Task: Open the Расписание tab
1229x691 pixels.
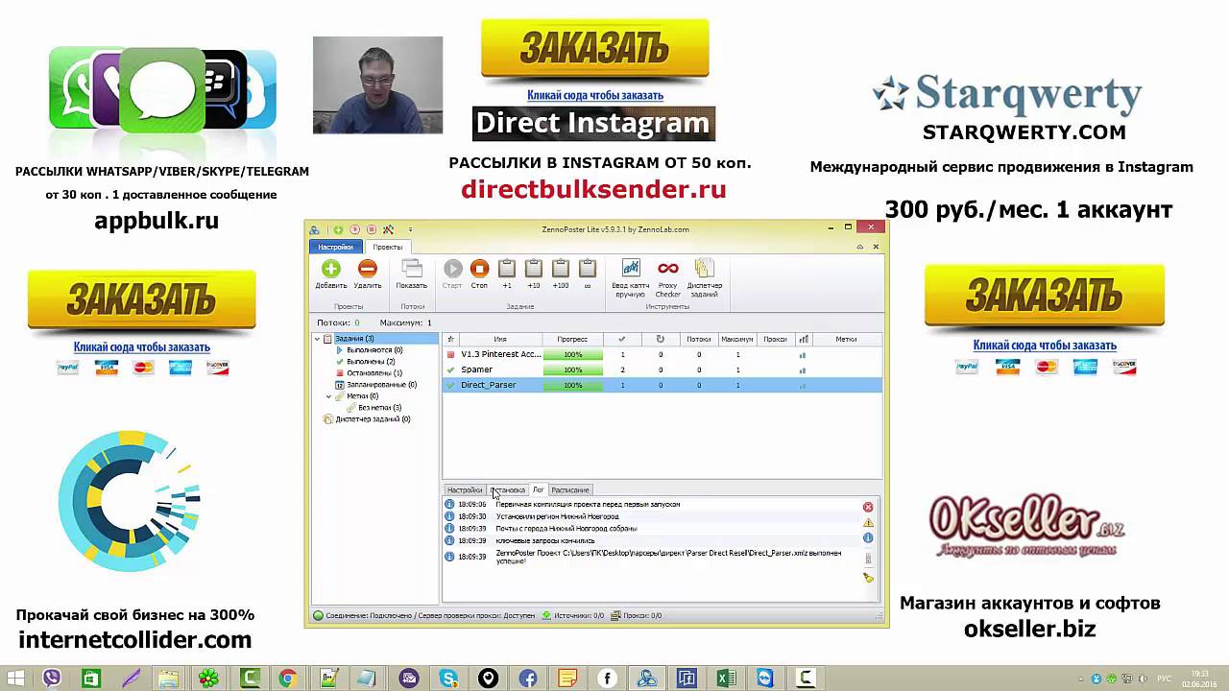Action: [570, 489]
